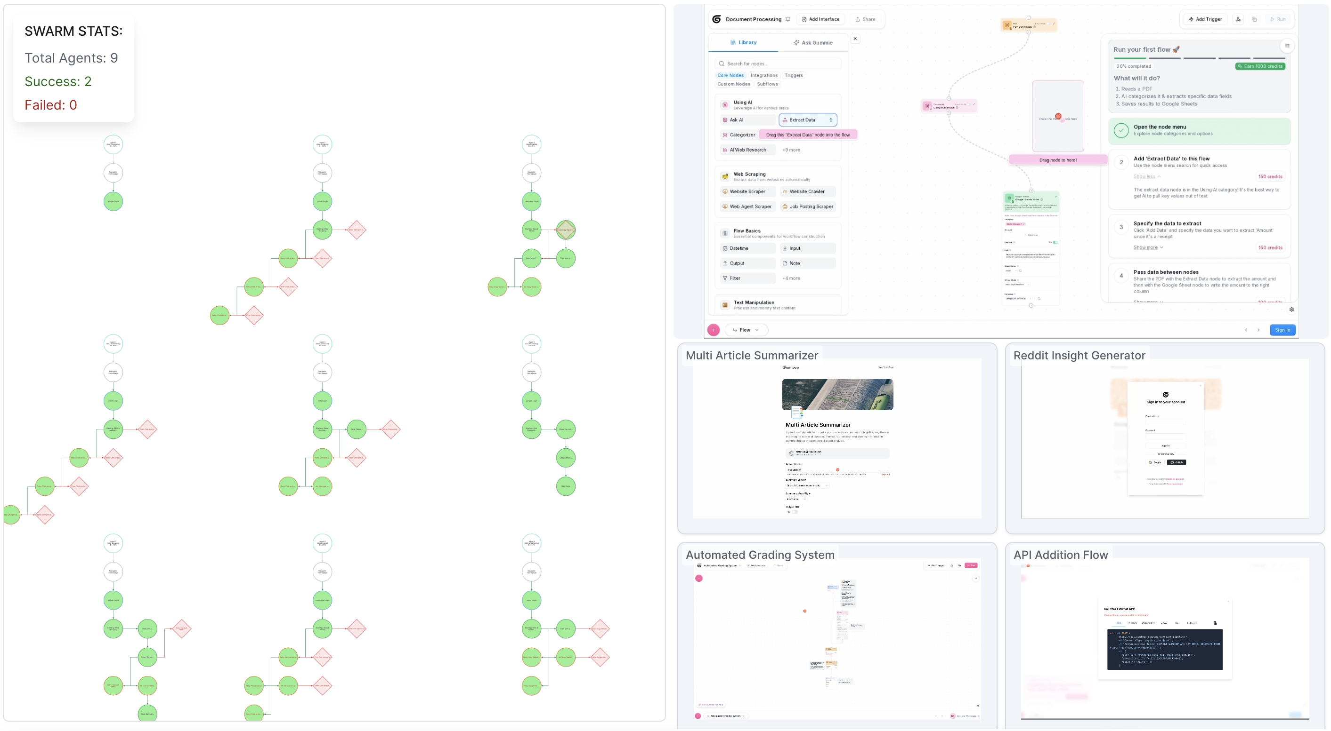
Task: Close the node library panel
Action: pos(855,39)
